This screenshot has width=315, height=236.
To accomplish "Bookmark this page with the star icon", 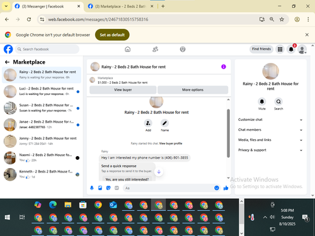I will [282, 20].
